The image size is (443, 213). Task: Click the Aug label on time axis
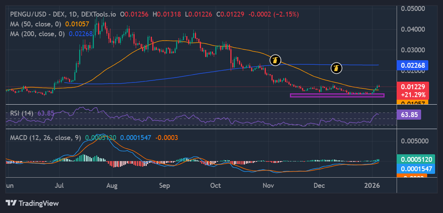coord(112,186)
